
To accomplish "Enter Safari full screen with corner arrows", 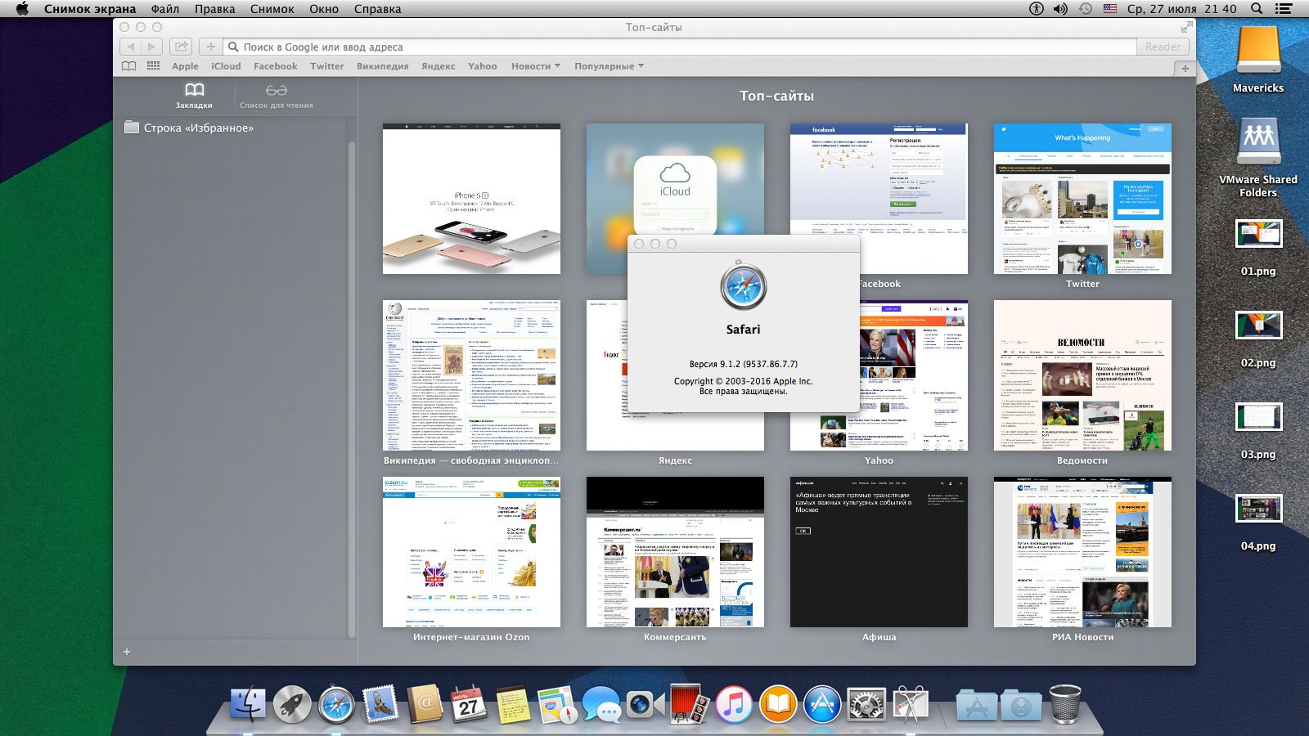I will coord(1187,27).
